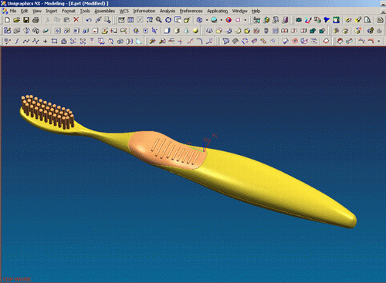Save the part using the floppy disk icon
Viewport: 386px width, 283px height.
point(26,20)
